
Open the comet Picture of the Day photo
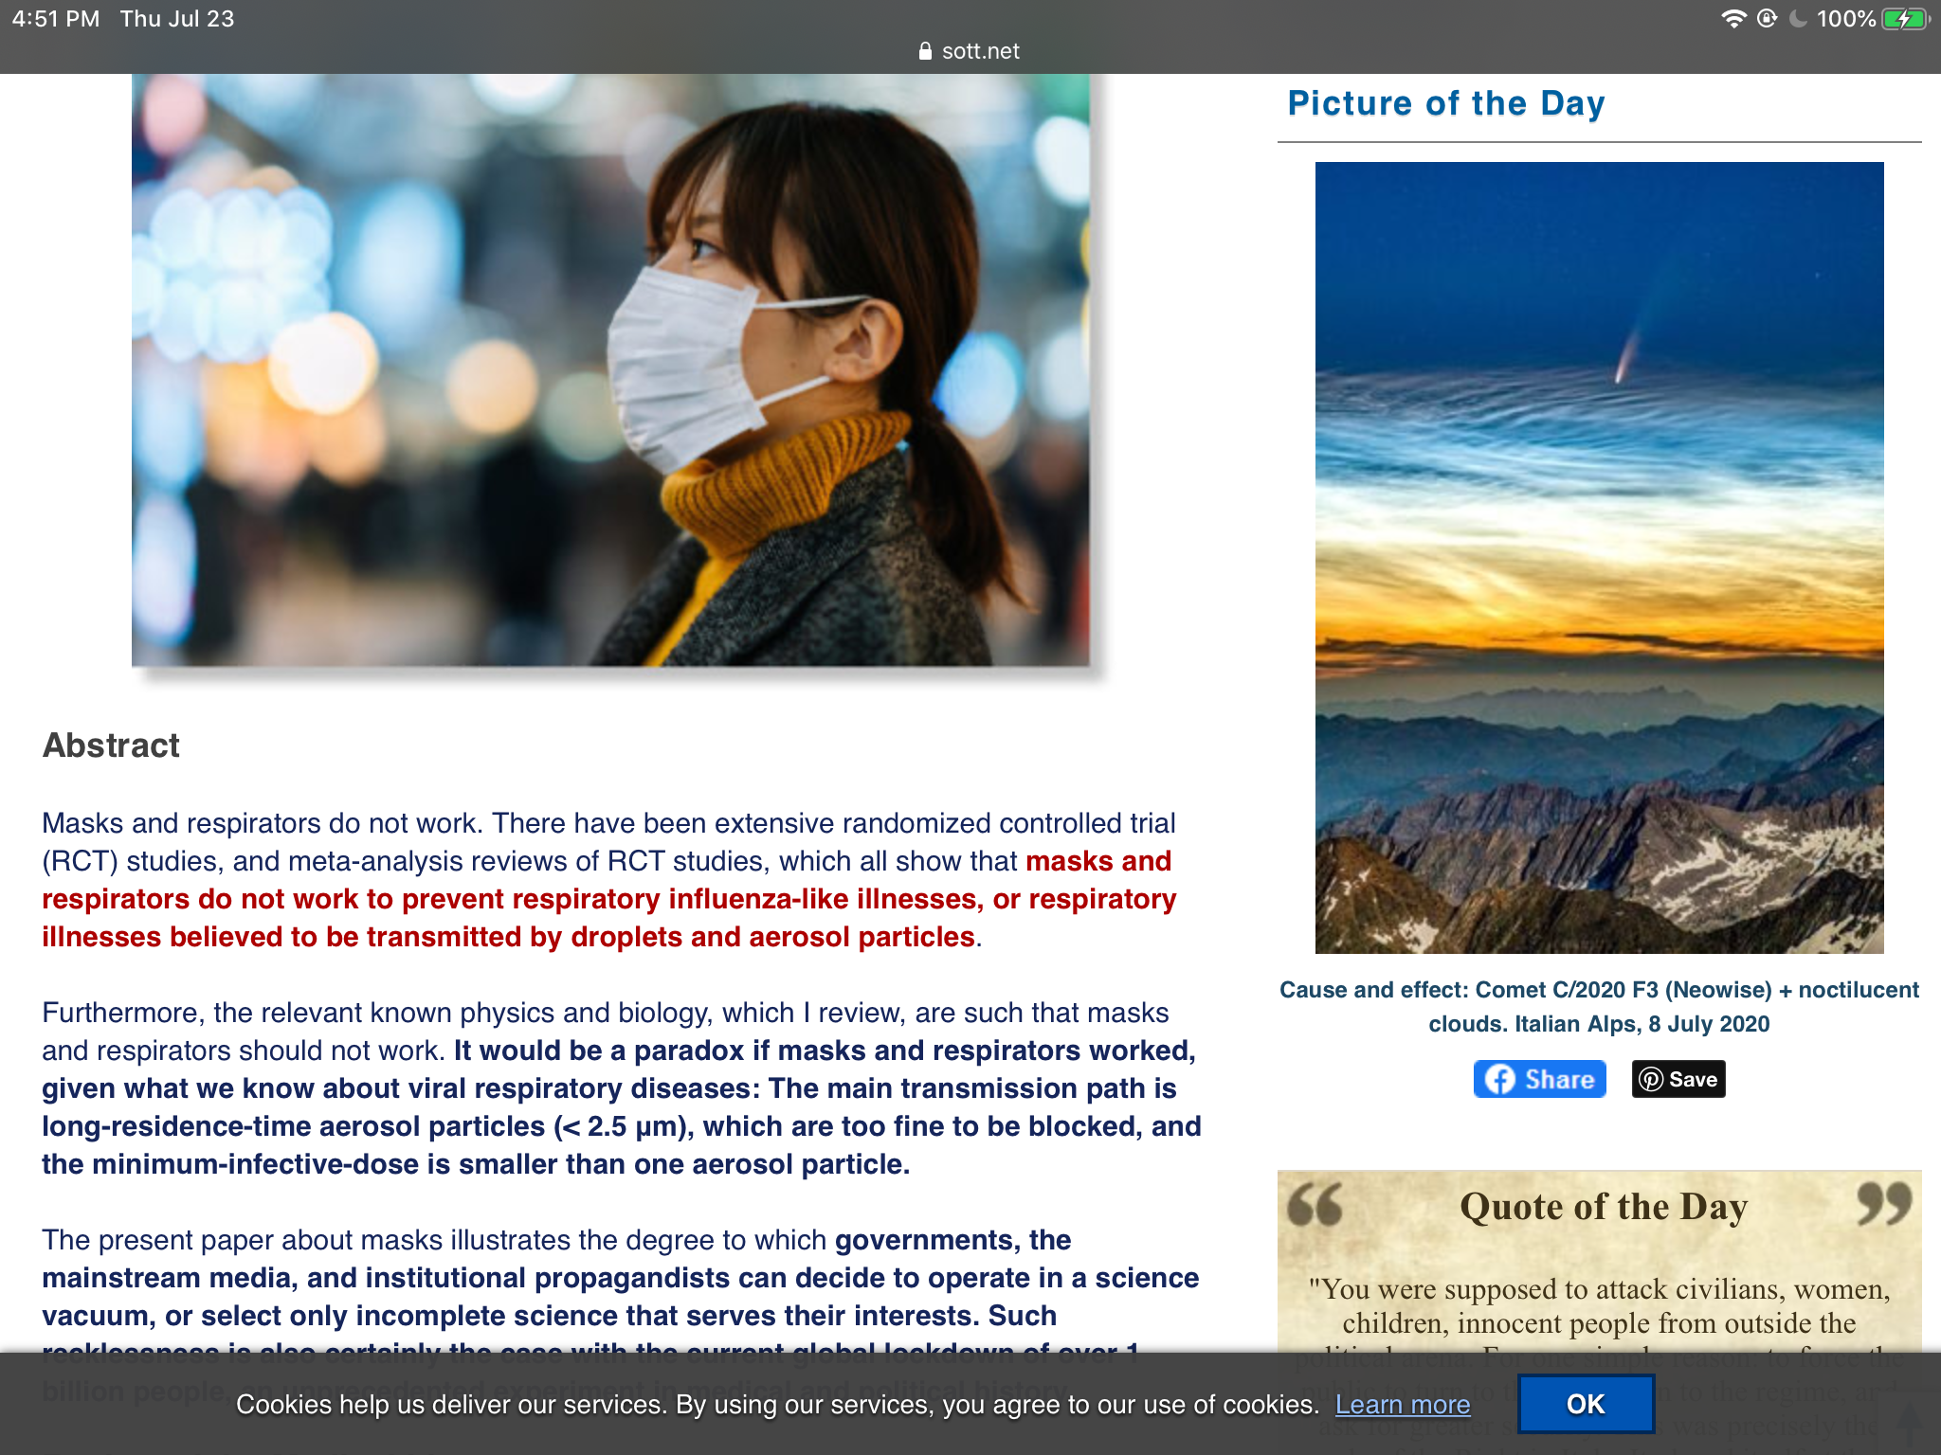(1599, 557)
